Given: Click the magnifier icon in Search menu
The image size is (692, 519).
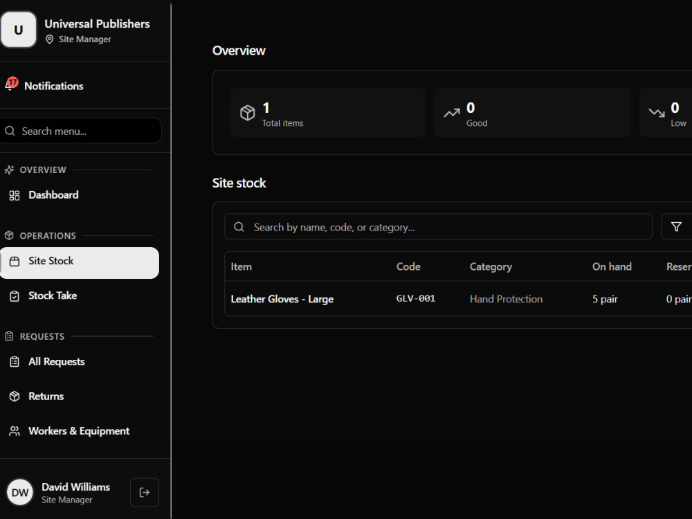Looking at the screenshot, I should tap(10, 131).
